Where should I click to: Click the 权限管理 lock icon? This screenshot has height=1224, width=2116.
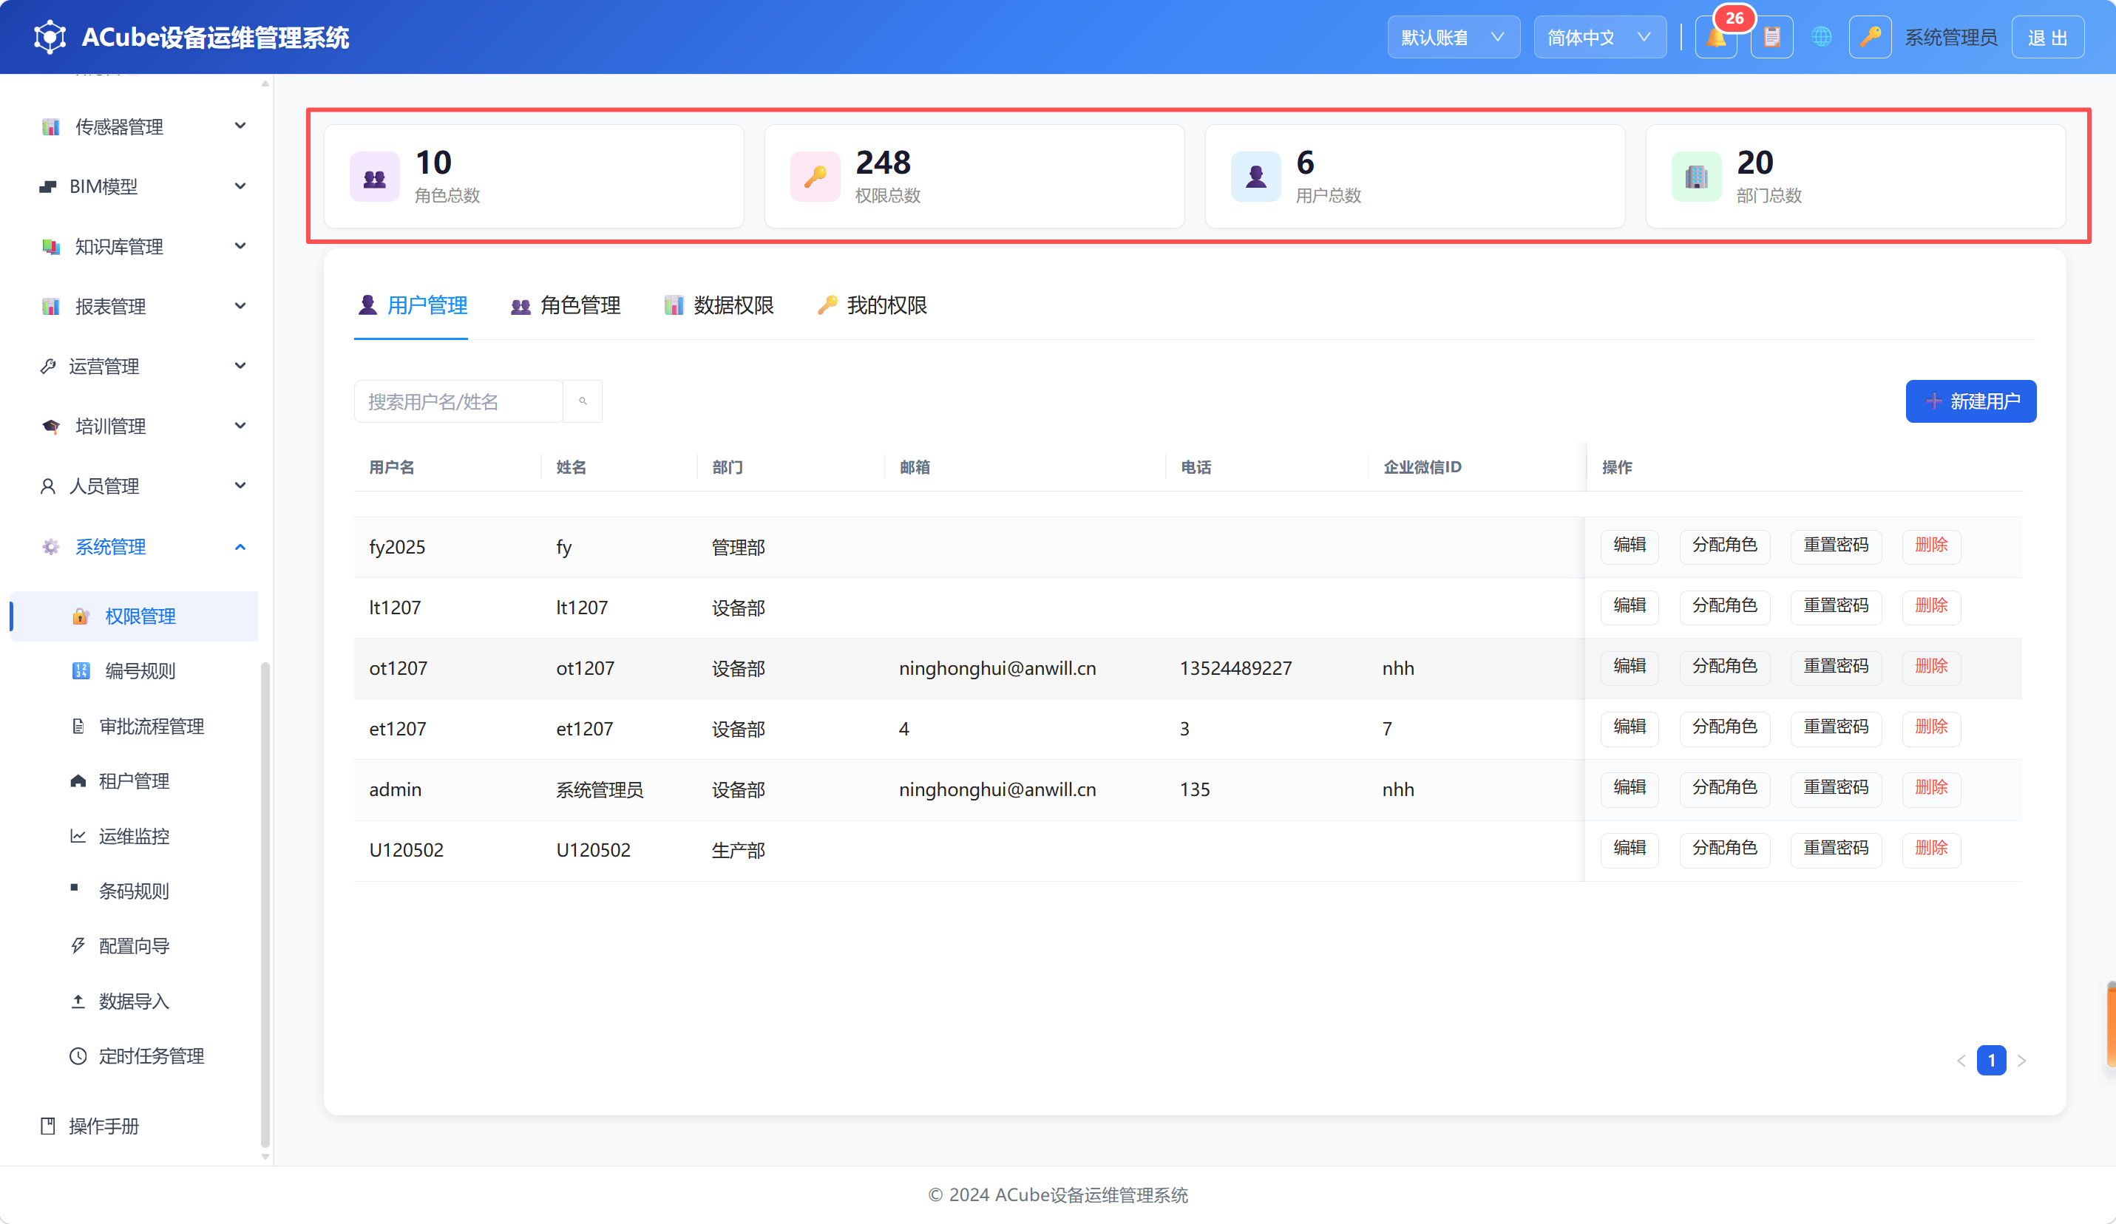(x=81, y=616)
